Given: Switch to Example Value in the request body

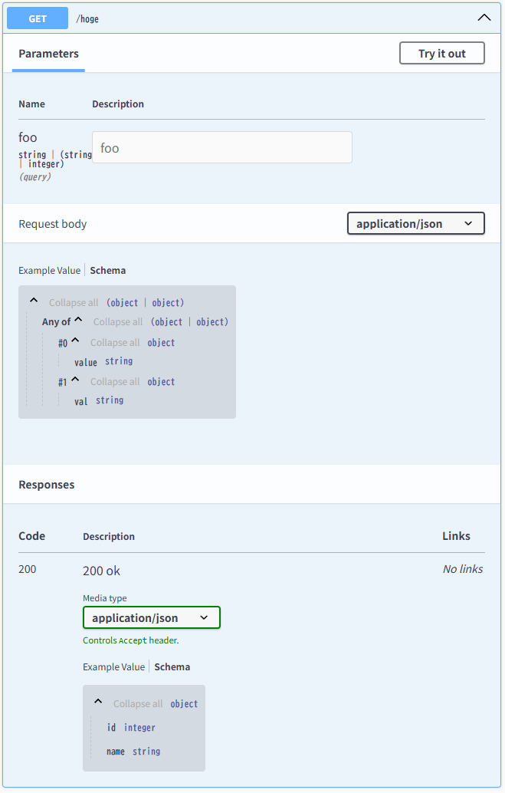Looking at the screenshot, I should (49, 270).
